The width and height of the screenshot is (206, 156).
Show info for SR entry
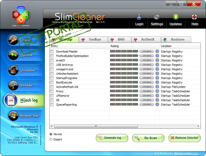pos(157,100)
